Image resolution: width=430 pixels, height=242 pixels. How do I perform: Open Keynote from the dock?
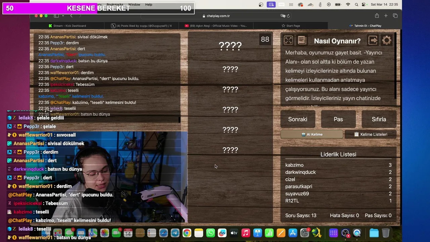pyautogui.click(x=258, y=233)
